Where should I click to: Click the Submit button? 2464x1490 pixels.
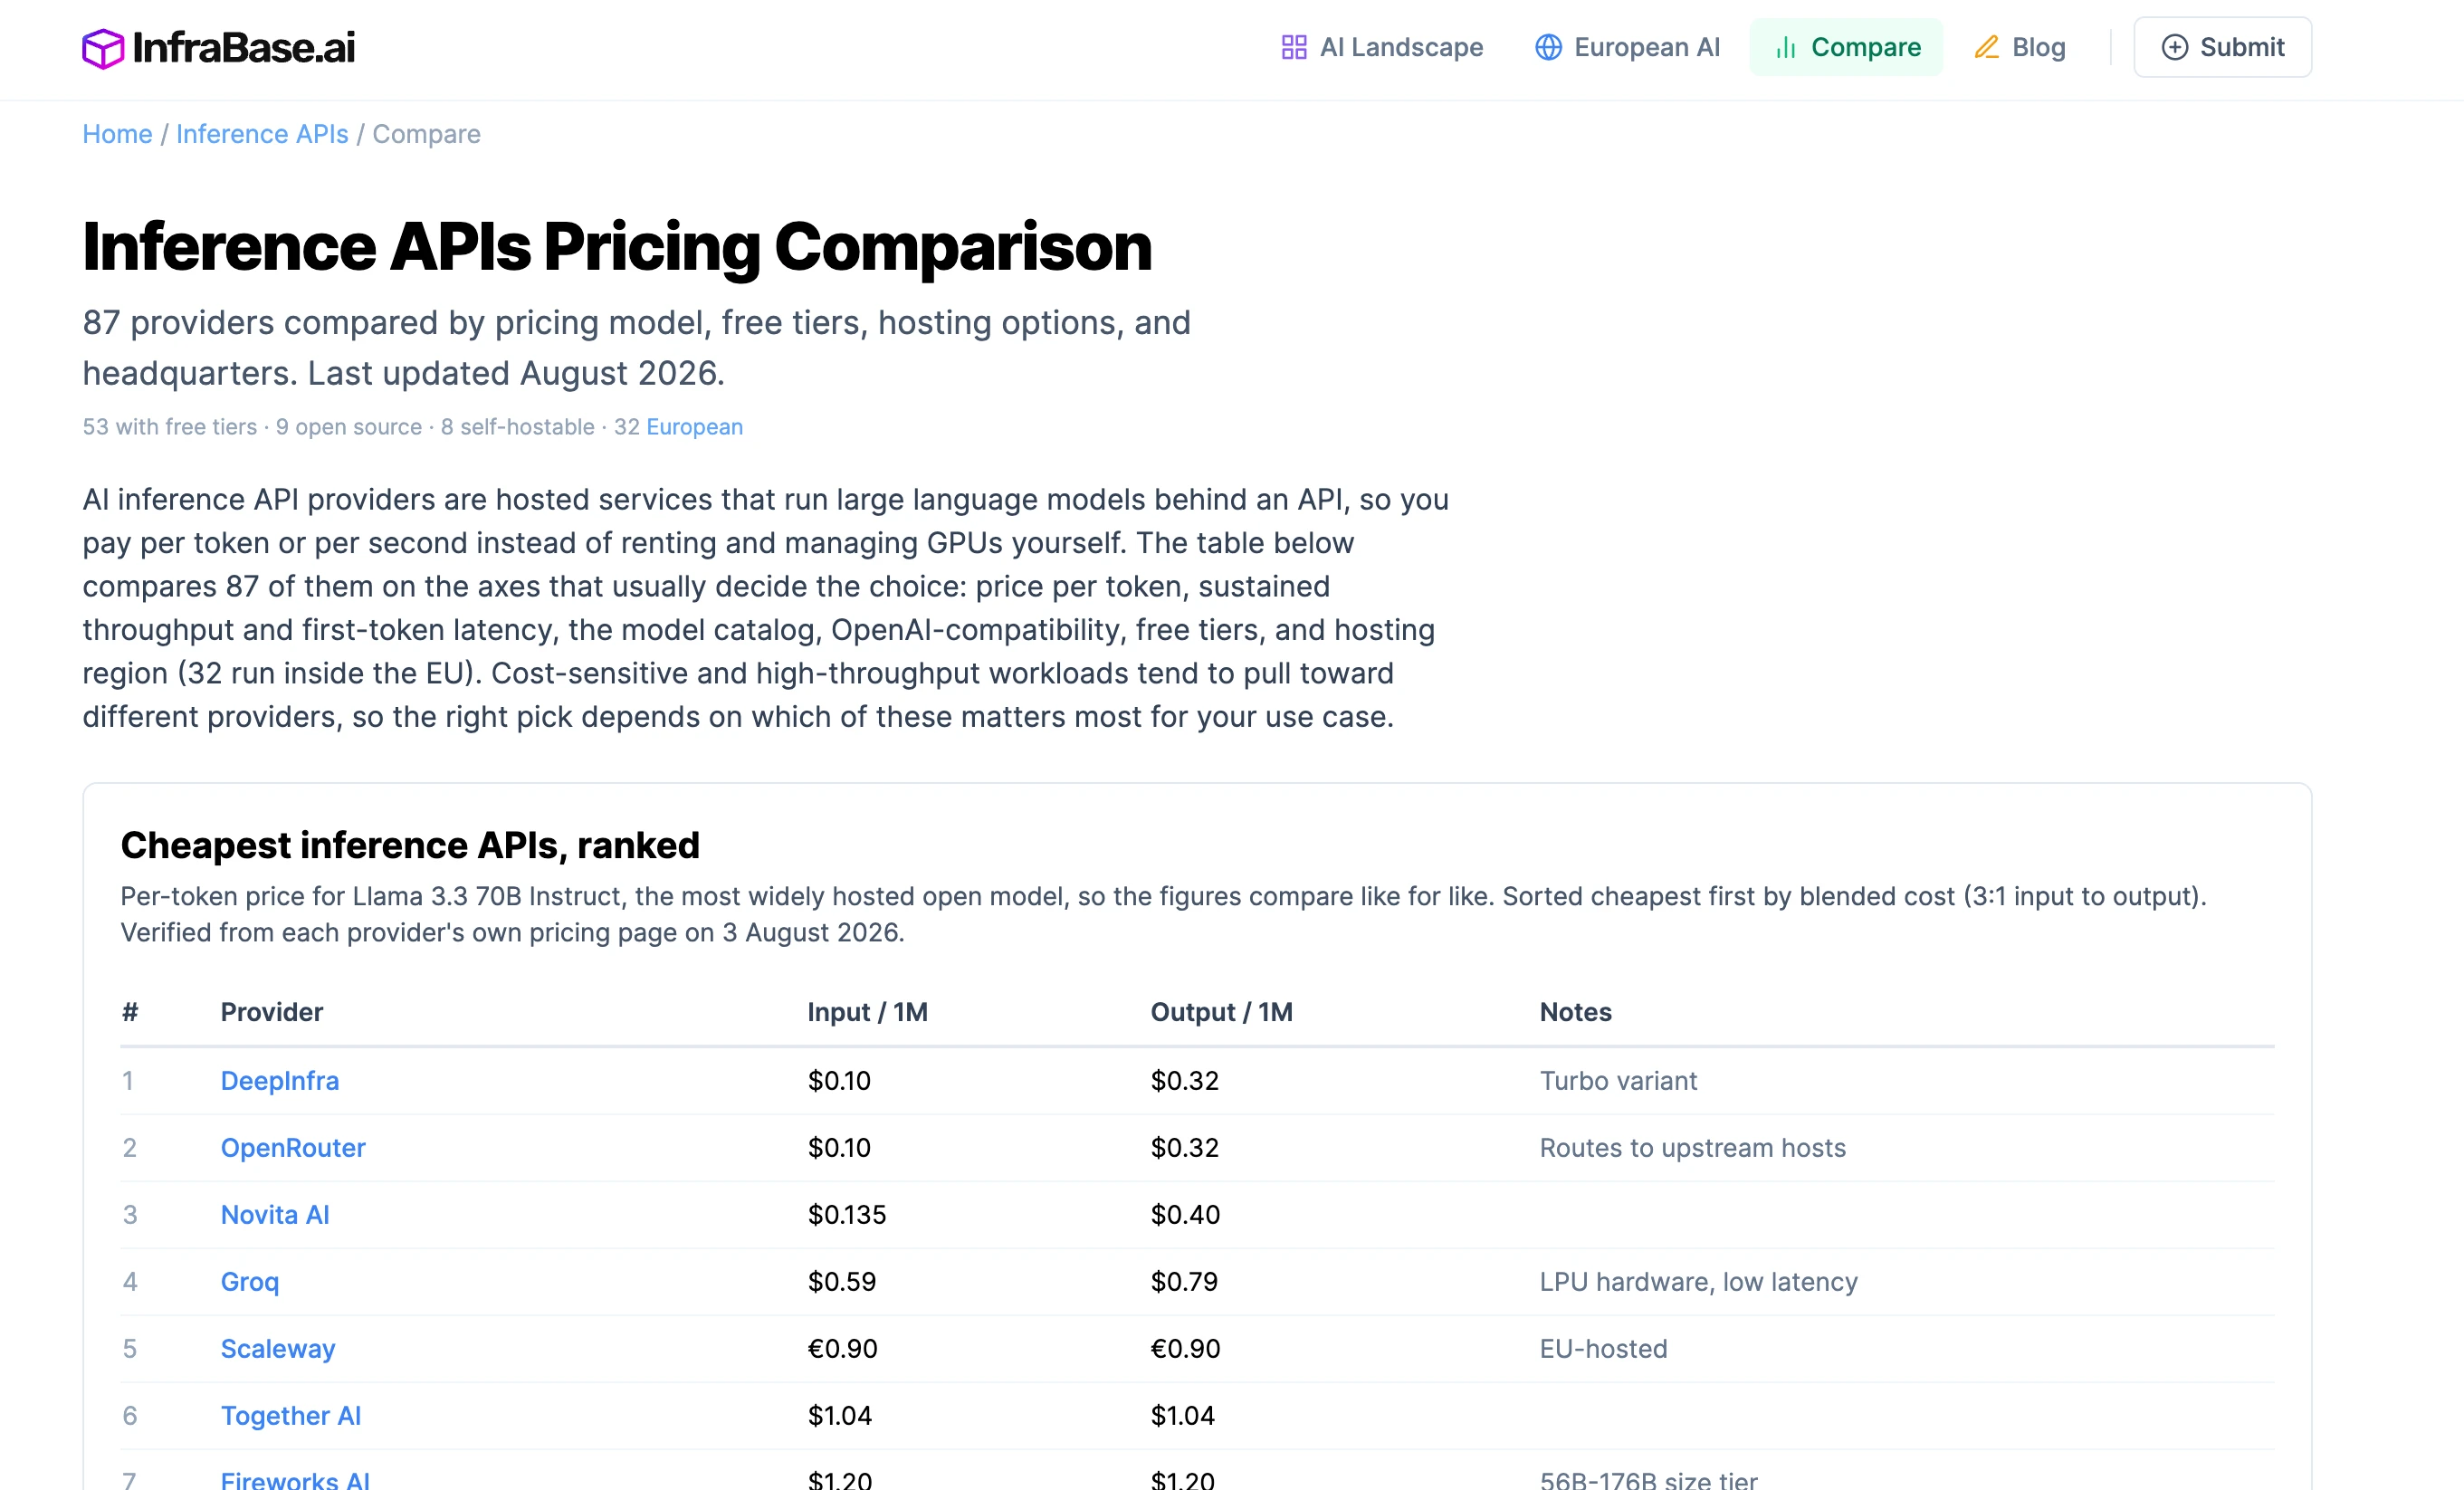coord(2222,47)
